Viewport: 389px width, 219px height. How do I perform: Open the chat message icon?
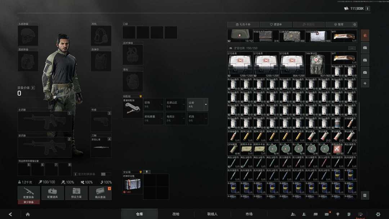click(x=316, y=214)
